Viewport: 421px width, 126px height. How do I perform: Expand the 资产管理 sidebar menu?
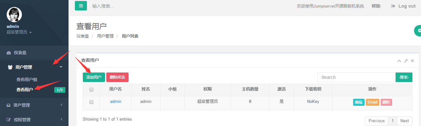pyautogui.click(x=34, y=105)
